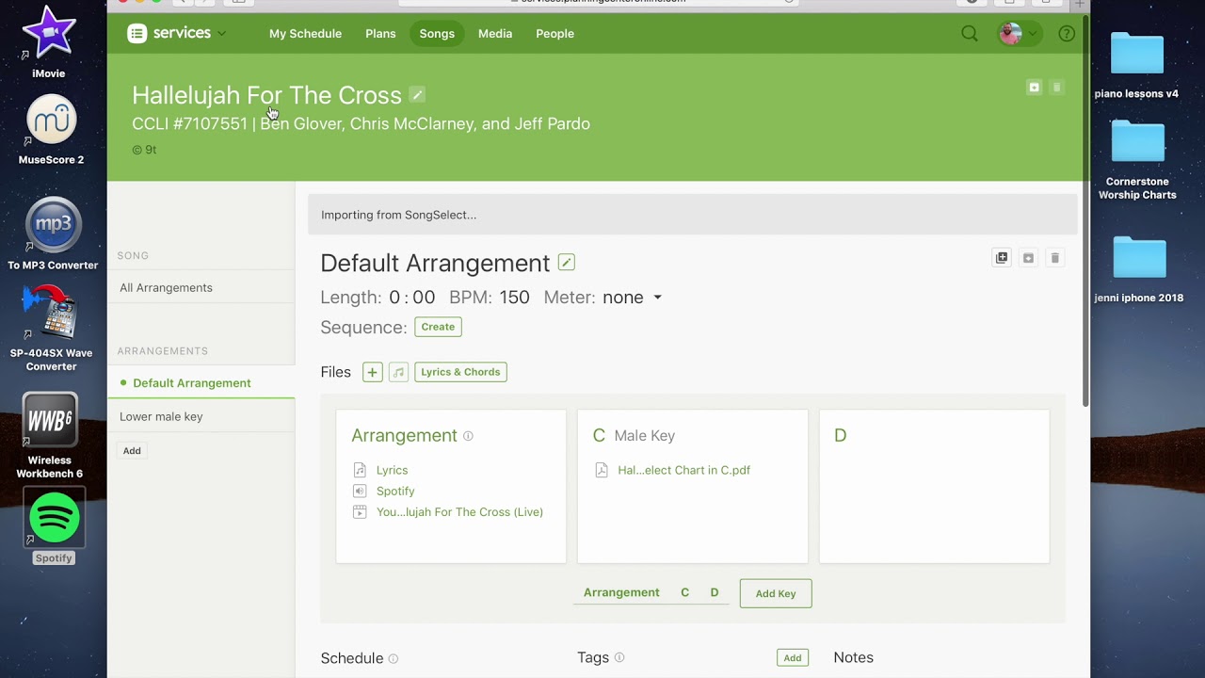Edit the Default Arrangement name pencil icon

pyautogui.click(x=567, y=263)
